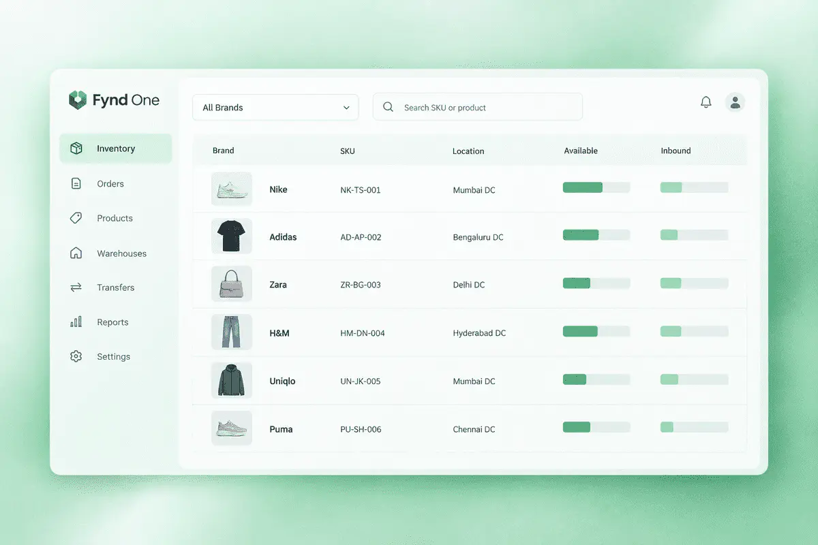Click the Products tag icon

coord(76,218)
